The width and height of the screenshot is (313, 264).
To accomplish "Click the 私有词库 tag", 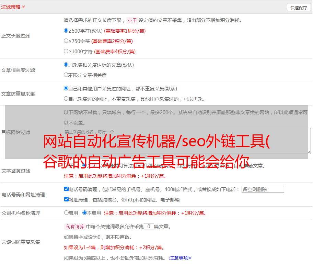I will [75, 227].
